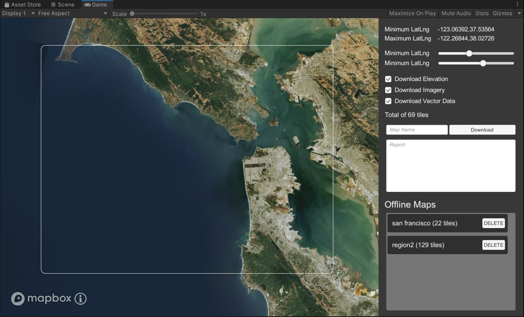
Task: Toggle Download Vector Data off
Action: coord(388,101)
